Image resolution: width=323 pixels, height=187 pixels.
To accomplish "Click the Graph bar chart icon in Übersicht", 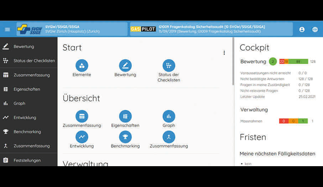I will [169, 116].
